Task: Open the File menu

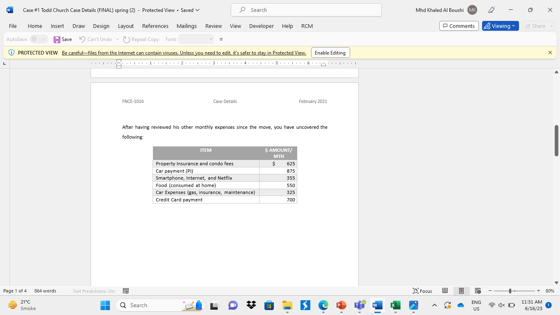Action: (13, 26)
